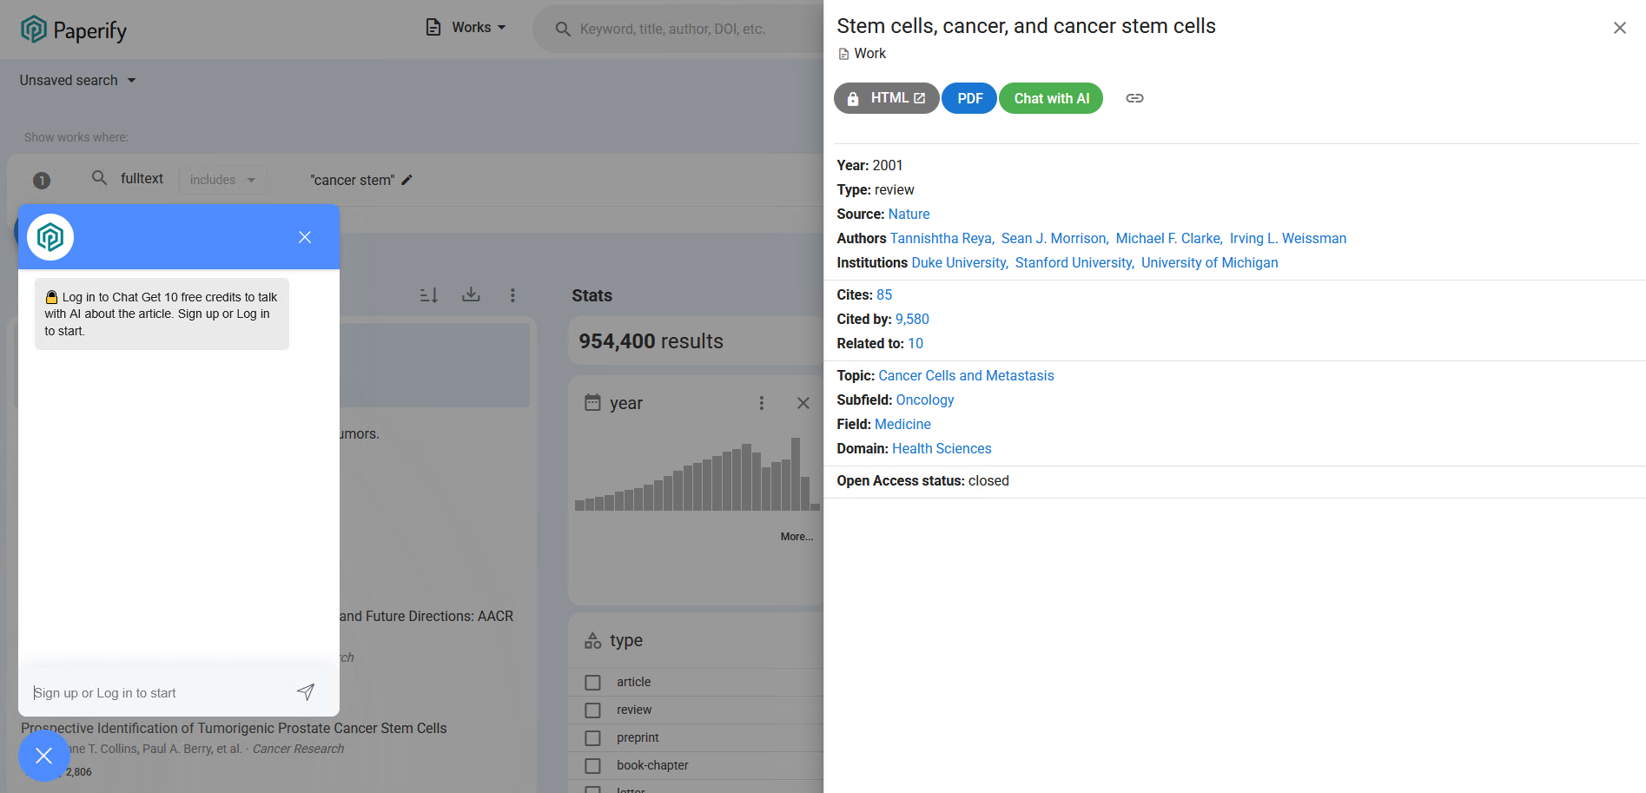
Task: Click the Paperify logo in header
Action: [x=74, y=30]
